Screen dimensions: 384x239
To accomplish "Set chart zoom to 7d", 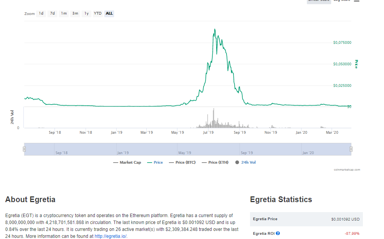I will [x=52, y=13].
